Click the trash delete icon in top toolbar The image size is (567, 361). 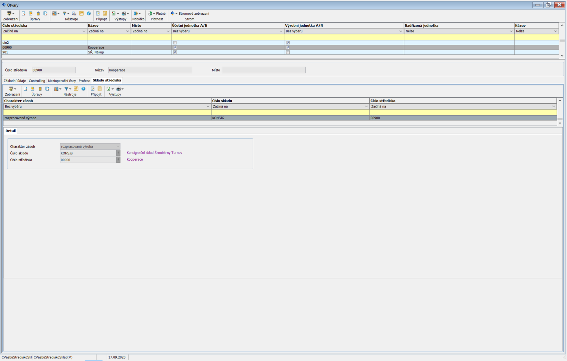(38, 14)
